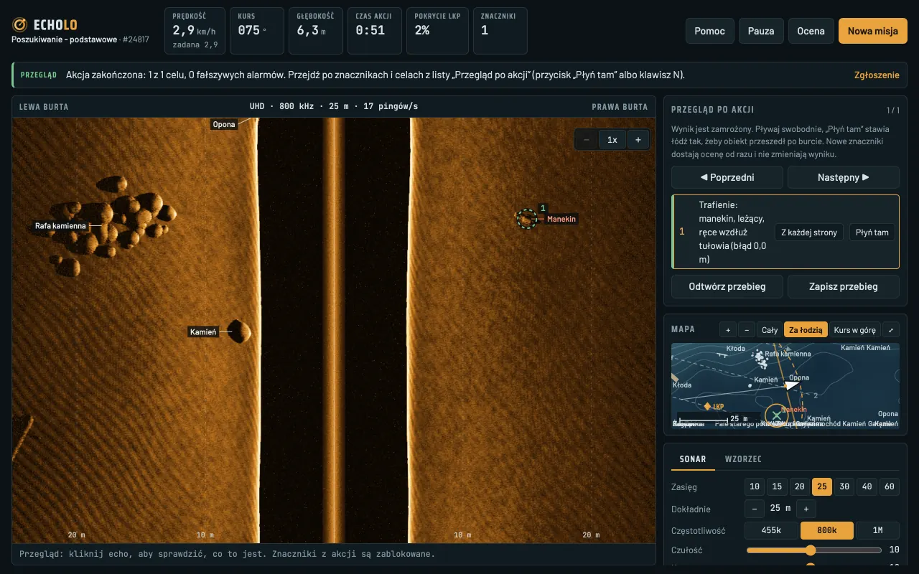The image size is (919, 574).
Task: Switch to the Sonar tab
Action: [x=693, y=459]
